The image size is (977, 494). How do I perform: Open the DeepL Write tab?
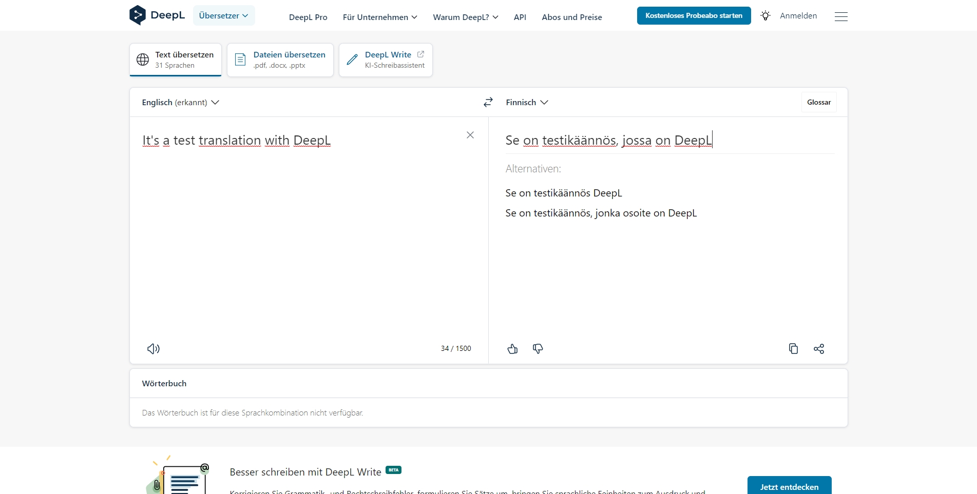point(386,60)
